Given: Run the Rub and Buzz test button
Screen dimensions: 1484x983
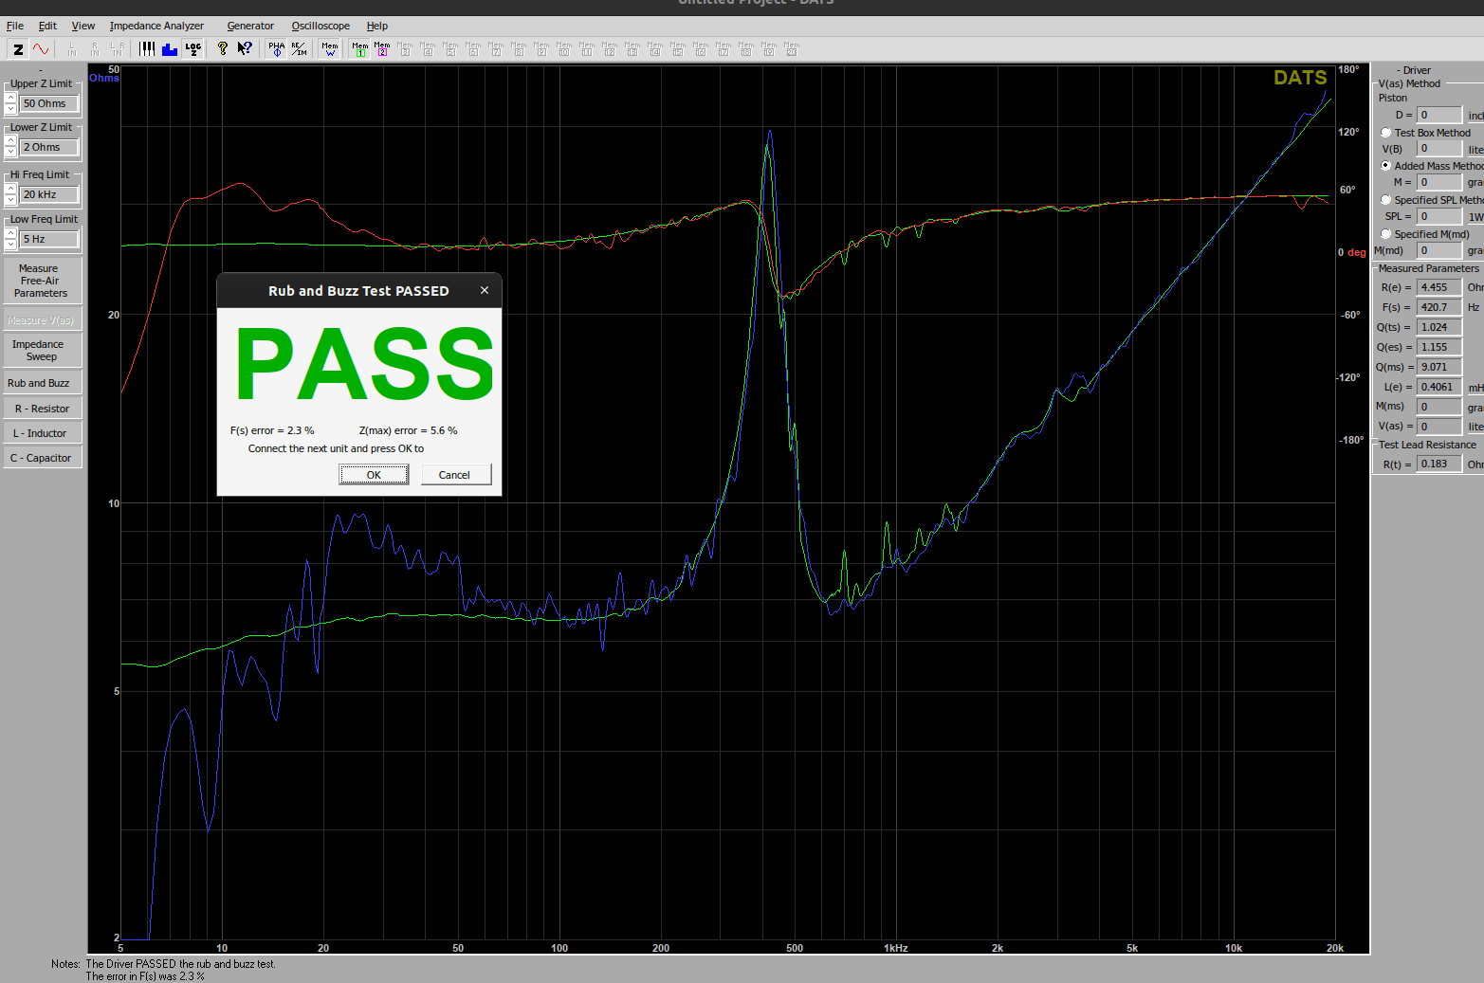Looking at the screenshot, I should (x=42, y=383).
